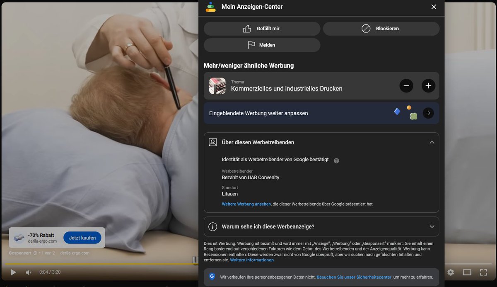Play the video
The image size is (497, 287).
click(13, 272)
